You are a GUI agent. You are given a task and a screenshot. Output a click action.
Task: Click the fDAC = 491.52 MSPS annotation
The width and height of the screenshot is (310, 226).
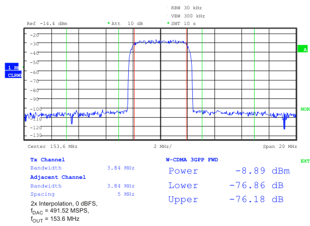pyautogui.click(x=60, y=211)
